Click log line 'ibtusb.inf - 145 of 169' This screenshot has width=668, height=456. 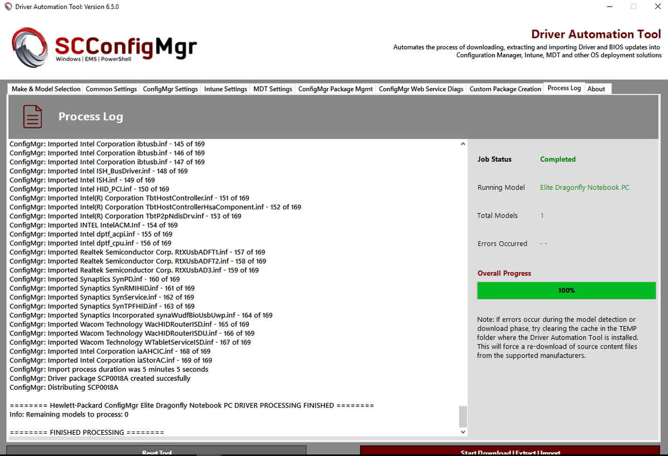click(107, 144)
